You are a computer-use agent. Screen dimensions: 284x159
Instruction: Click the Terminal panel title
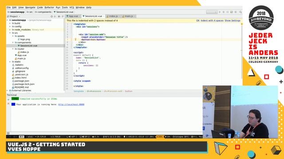click(x=12, y=95)
